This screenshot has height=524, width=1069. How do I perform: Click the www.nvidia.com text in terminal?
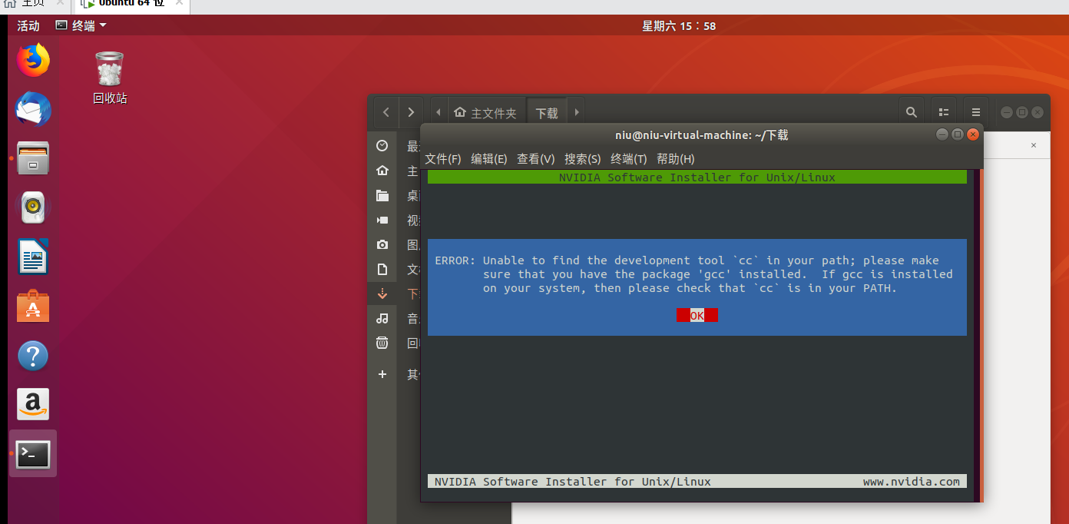click(x=912, y=482)
